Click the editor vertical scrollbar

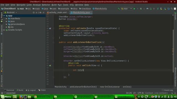coord(173,51)
